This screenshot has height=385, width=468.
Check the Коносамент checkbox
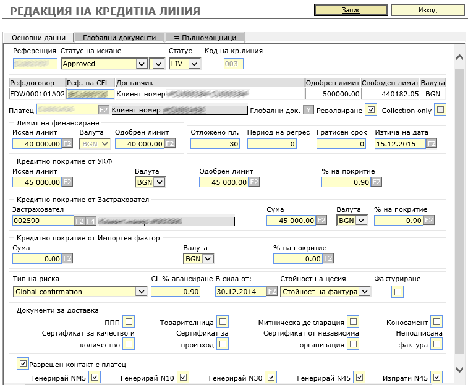(436, 322)
